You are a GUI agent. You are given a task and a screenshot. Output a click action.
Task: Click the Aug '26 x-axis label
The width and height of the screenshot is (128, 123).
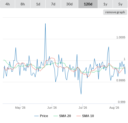114,108
